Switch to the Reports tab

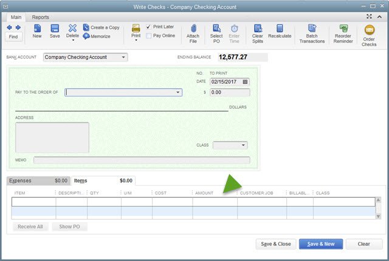[41, 17]
